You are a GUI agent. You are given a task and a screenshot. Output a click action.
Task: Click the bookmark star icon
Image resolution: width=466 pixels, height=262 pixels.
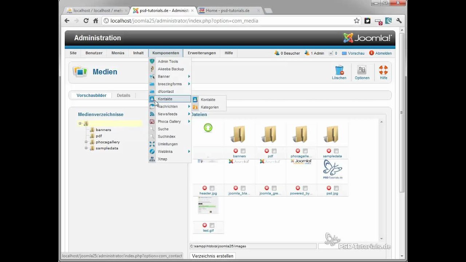click(356, 21)
